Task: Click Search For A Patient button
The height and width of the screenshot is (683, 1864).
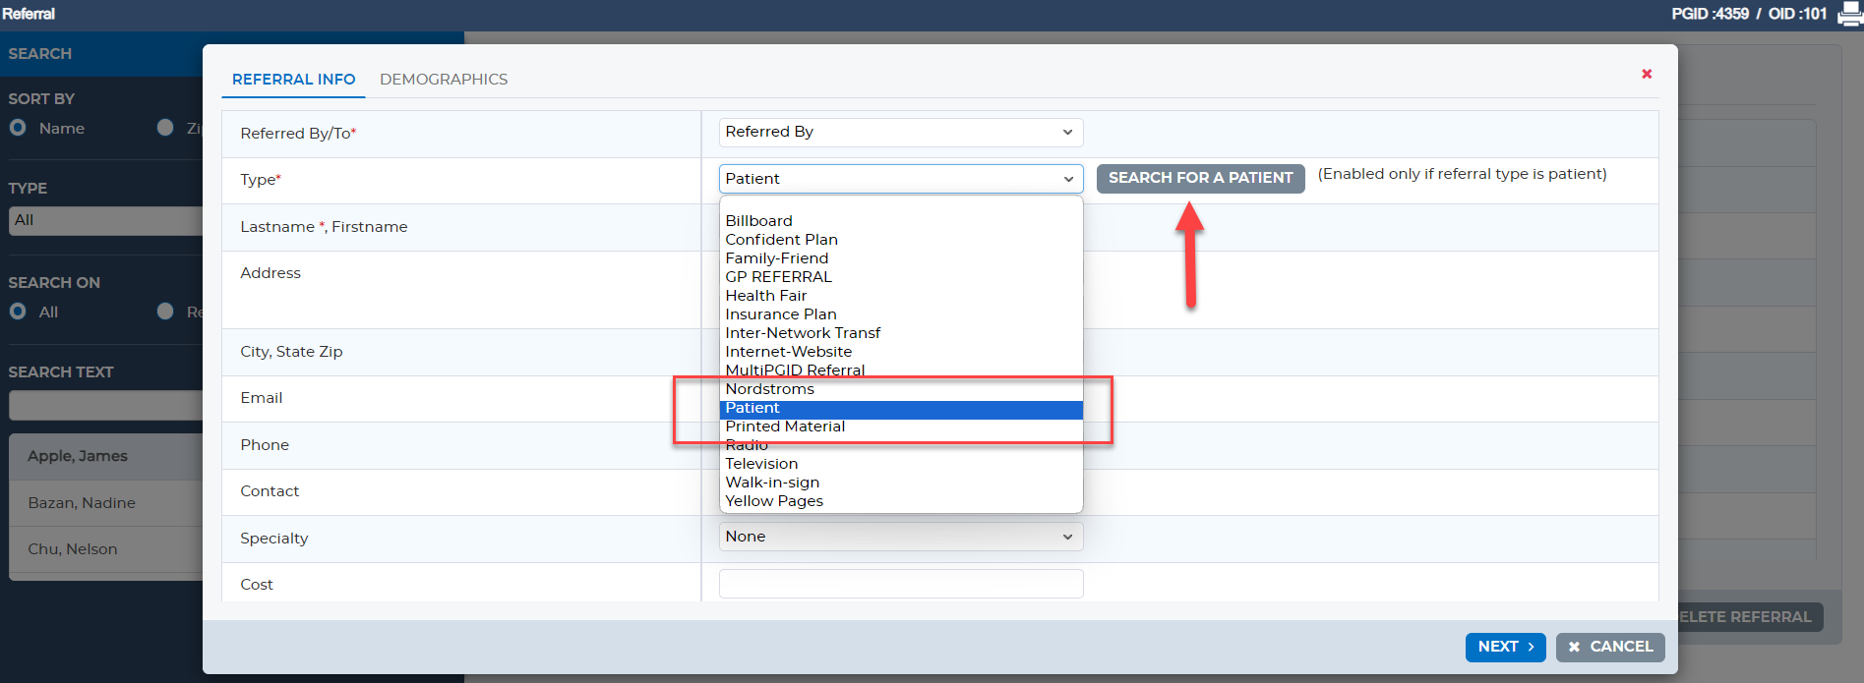Action: coord(1200,178)
